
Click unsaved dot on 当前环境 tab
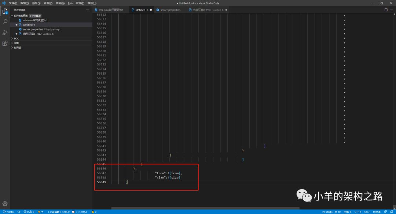point(226,10)
